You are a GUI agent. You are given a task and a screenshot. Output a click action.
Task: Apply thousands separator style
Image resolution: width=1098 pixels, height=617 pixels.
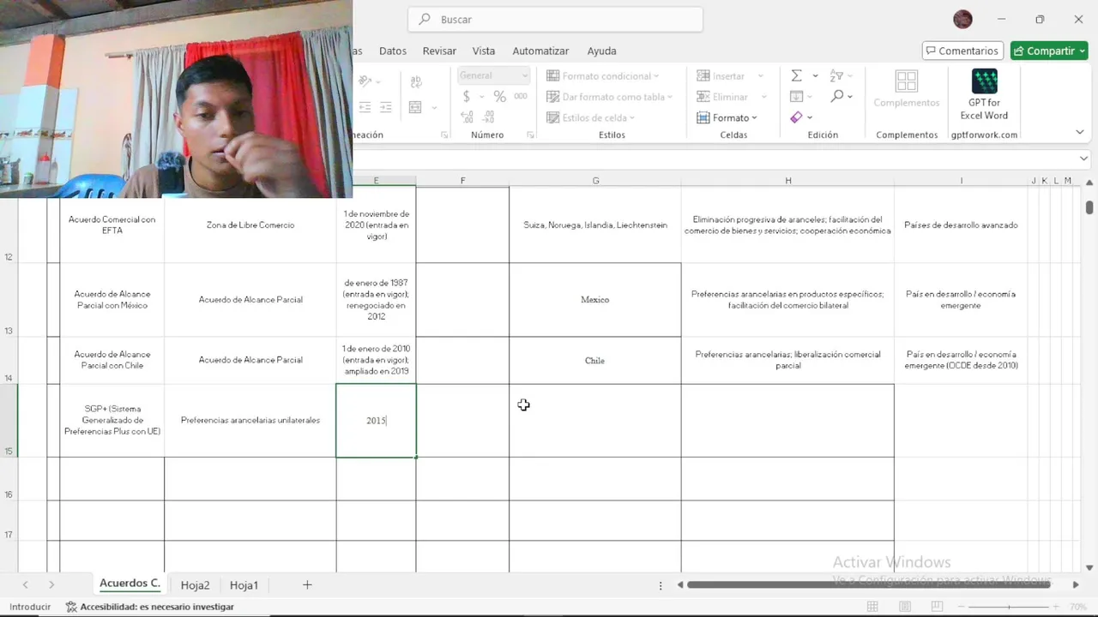(x=521, y=97)
